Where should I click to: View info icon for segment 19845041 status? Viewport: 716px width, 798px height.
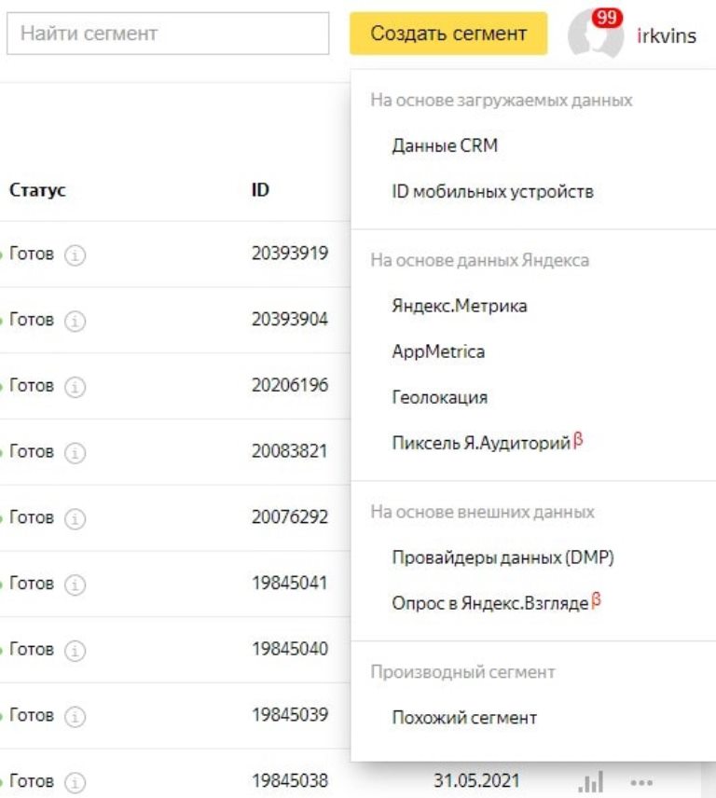pyautogui.click(x=73, y=584)
